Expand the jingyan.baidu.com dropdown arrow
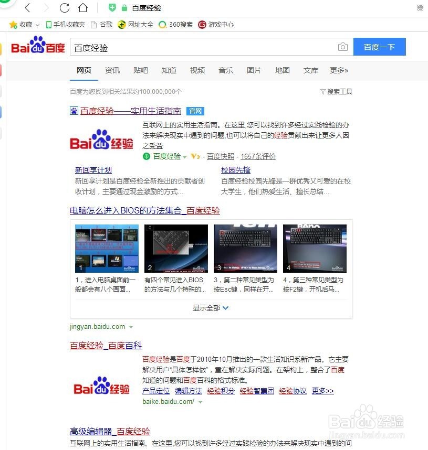Image resolution: width=428 pixels, height=450 pixels. click(x=131, y=327)
